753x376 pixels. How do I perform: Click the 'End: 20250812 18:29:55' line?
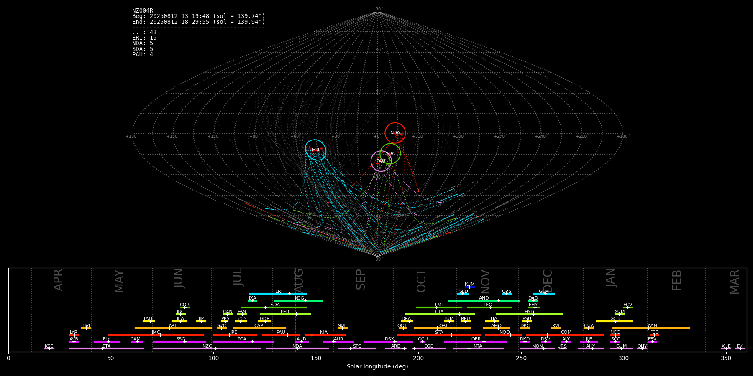[199, 22]
